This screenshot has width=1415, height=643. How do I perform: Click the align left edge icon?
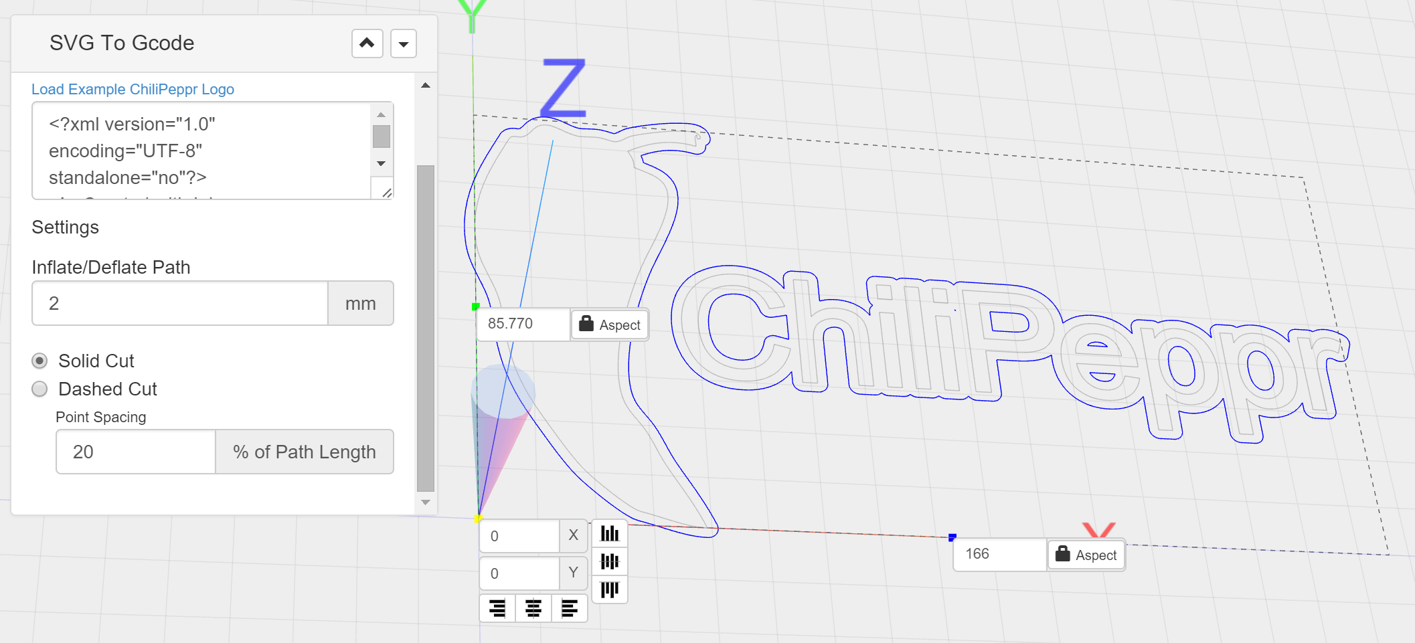coord(570,608)
